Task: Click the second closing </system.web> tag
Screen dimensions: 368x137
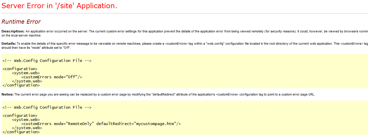Action: coord(27,128)
